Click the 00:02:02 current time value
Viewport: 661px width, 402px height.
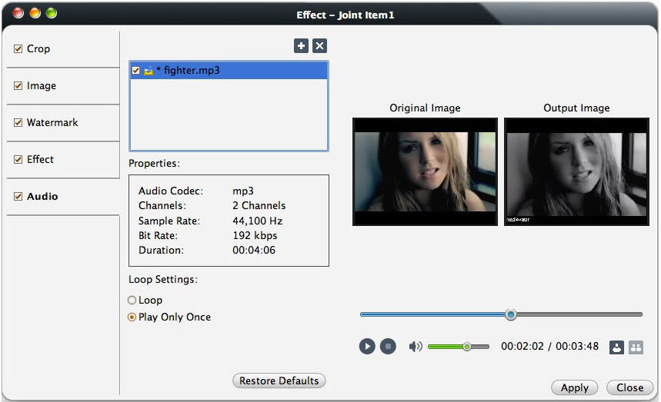tap(522, 347)
